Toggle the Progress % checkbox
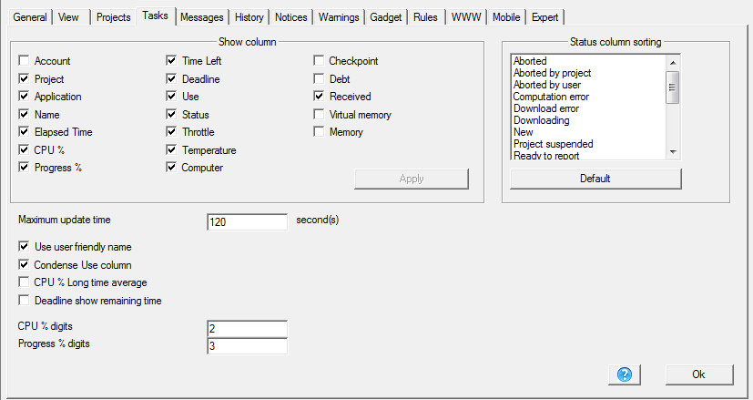 [24, 168]
